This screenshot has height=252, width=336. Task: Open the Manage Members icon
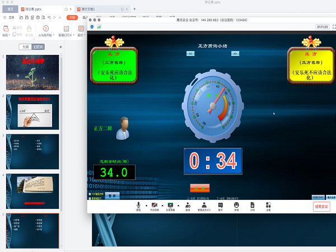tap(204, 206)
